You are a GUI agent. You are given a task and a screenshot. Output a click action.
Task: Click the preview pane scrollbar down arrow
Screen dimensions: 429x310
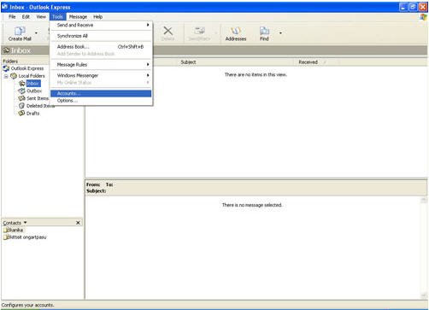click(x=424, y=295)
